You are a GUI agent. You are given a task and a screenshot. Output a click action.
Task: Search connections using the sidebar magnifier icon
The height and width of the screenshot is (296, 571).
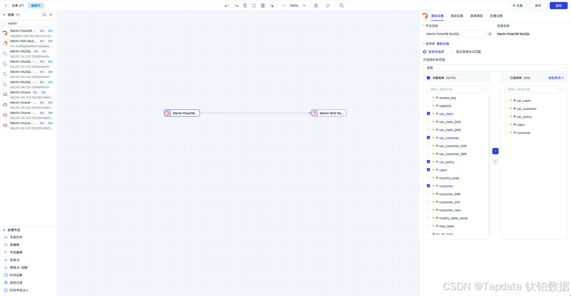pyautogui.click(x=44, y=15)
